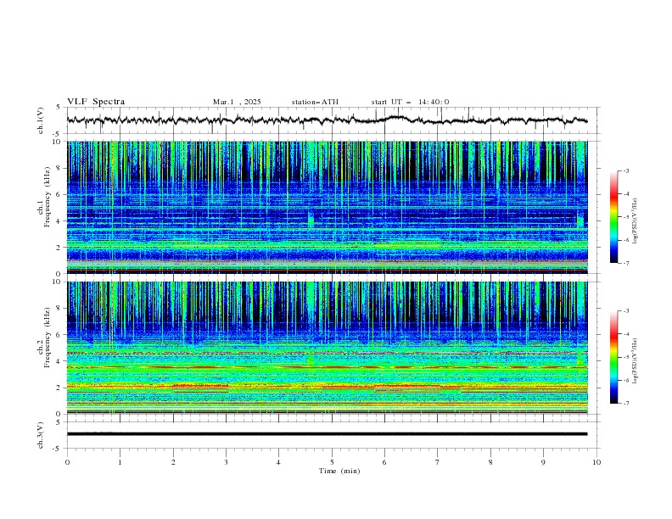Click the '-7' value on ch.2 colorbar
This screenshot has height=519, width=672.
pos(625,404)
